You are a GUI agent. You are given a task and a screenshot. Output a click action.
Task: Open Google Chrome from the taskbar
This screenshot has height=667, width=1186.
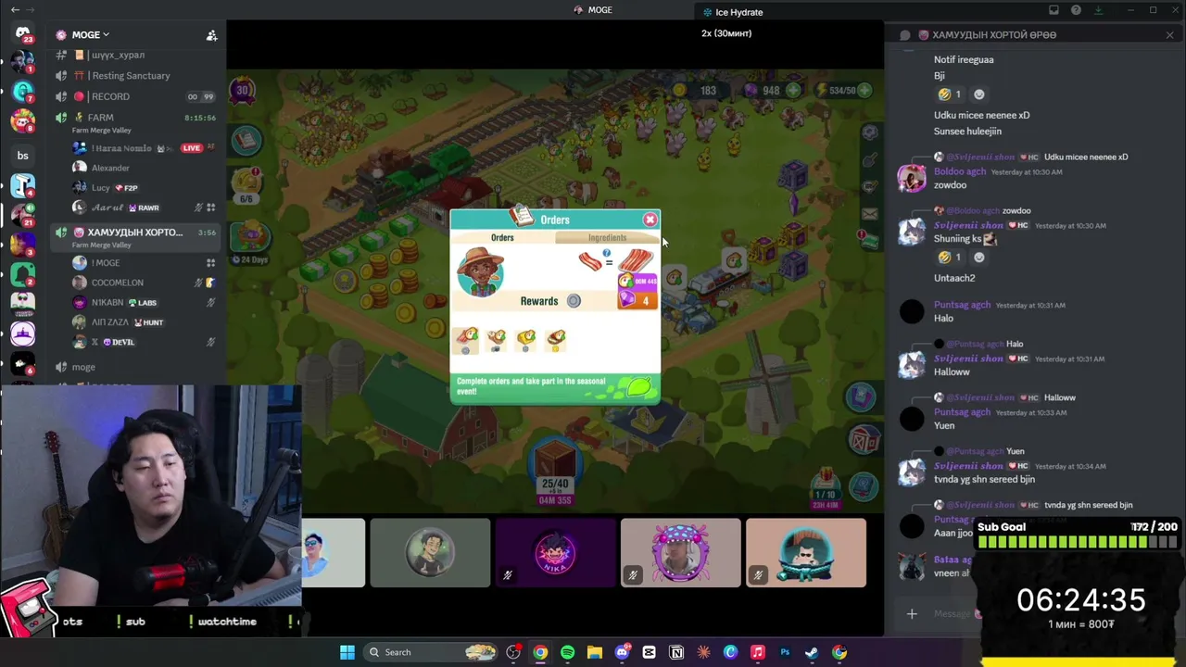click(540, 652)
